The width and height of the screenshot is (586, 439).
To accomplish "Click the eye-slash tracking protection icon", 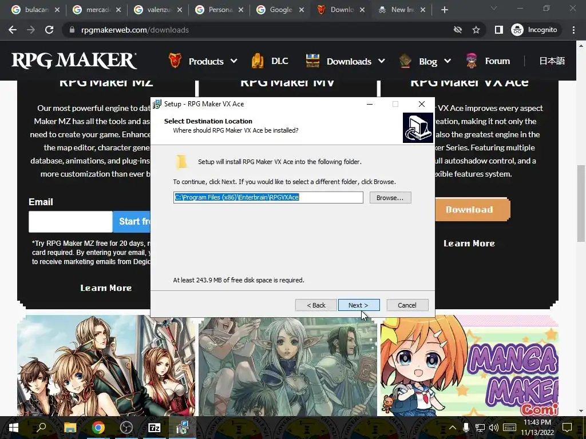I will [458, 30].
